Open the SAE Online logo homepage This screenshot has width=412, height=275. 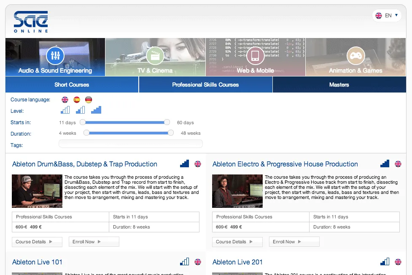click(31, 22)
